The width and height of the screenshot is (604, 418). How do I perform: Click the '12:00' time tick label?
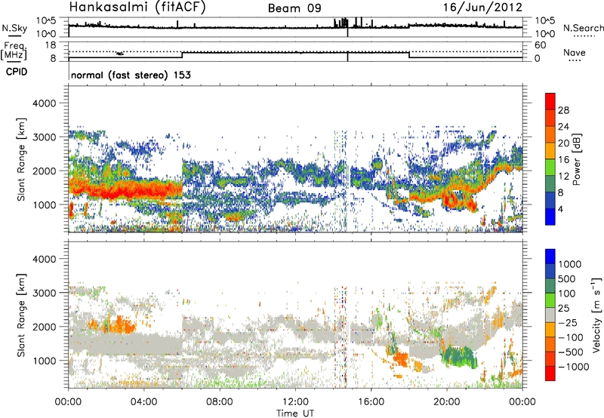click(295, 402)
